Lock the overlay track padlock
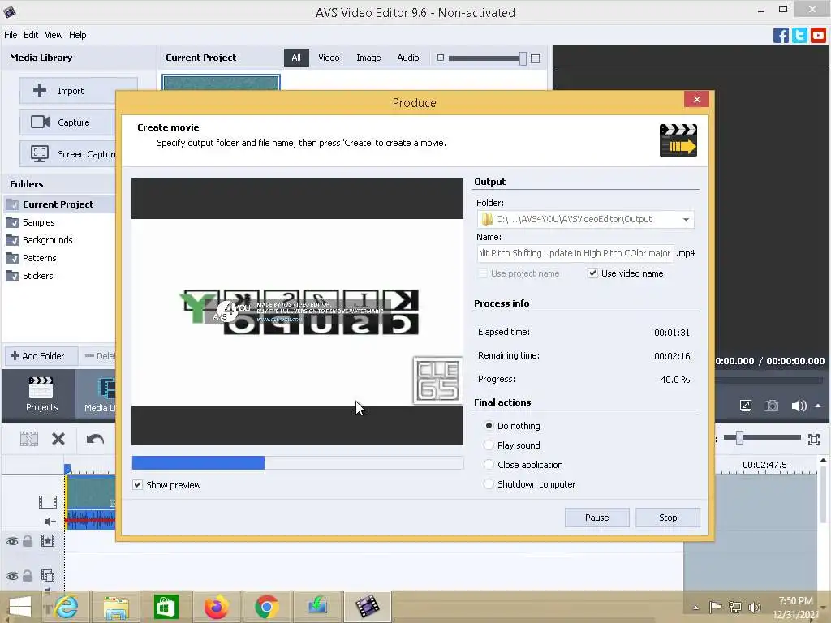Viewport: 831px width, 623px height. (x=28, y=575)
